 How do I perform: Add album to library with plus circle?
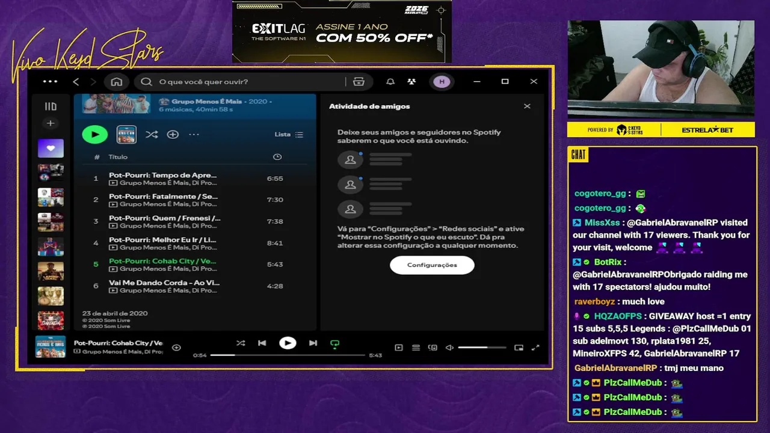coord(173,135)
